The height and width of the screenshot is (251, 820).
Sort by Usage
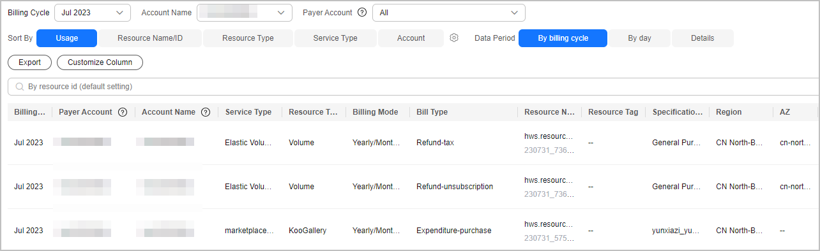(67, 38)
